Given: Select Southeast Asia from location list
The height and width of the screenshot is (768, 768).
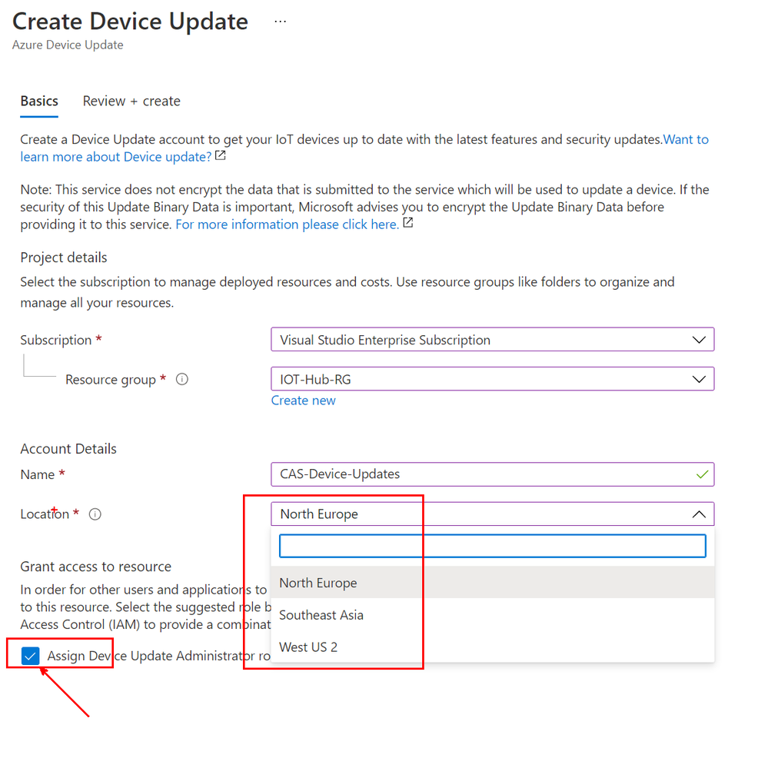Looking at the screenshot, I should point(492,615).
